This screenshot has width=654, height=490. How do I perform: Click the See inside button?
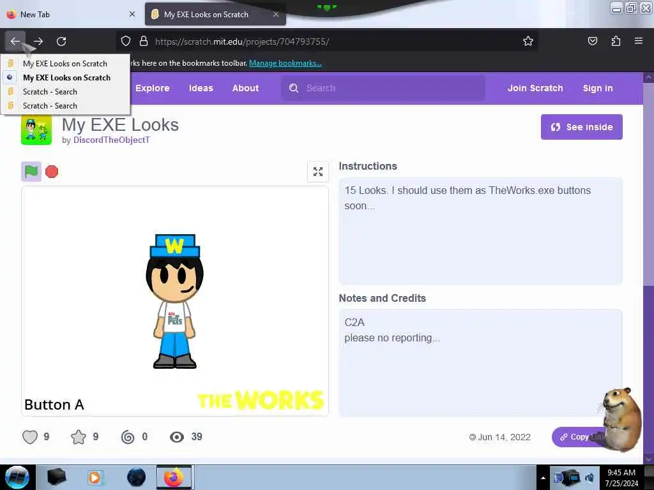581,127
